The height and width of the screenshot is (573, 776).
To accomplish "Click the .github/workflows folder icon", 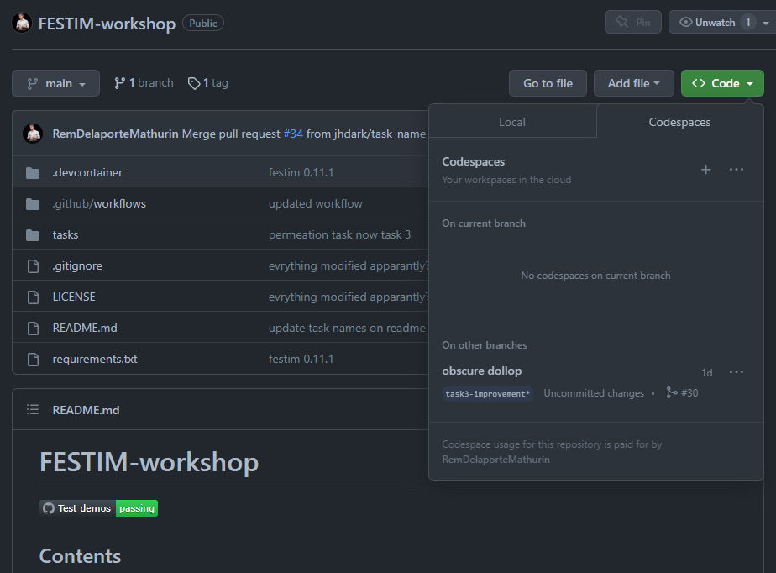I will coord(33,203).
